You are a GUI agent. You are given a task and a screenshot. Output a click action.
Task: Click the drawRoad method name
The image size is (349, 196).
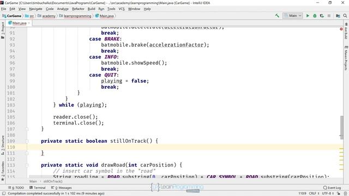113,165
